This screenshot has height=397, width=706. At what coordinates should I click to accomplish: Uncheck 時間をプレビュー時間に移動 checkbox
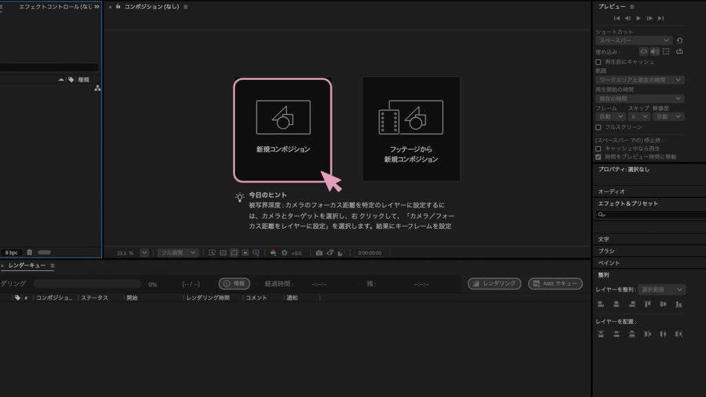coord(598,157)
